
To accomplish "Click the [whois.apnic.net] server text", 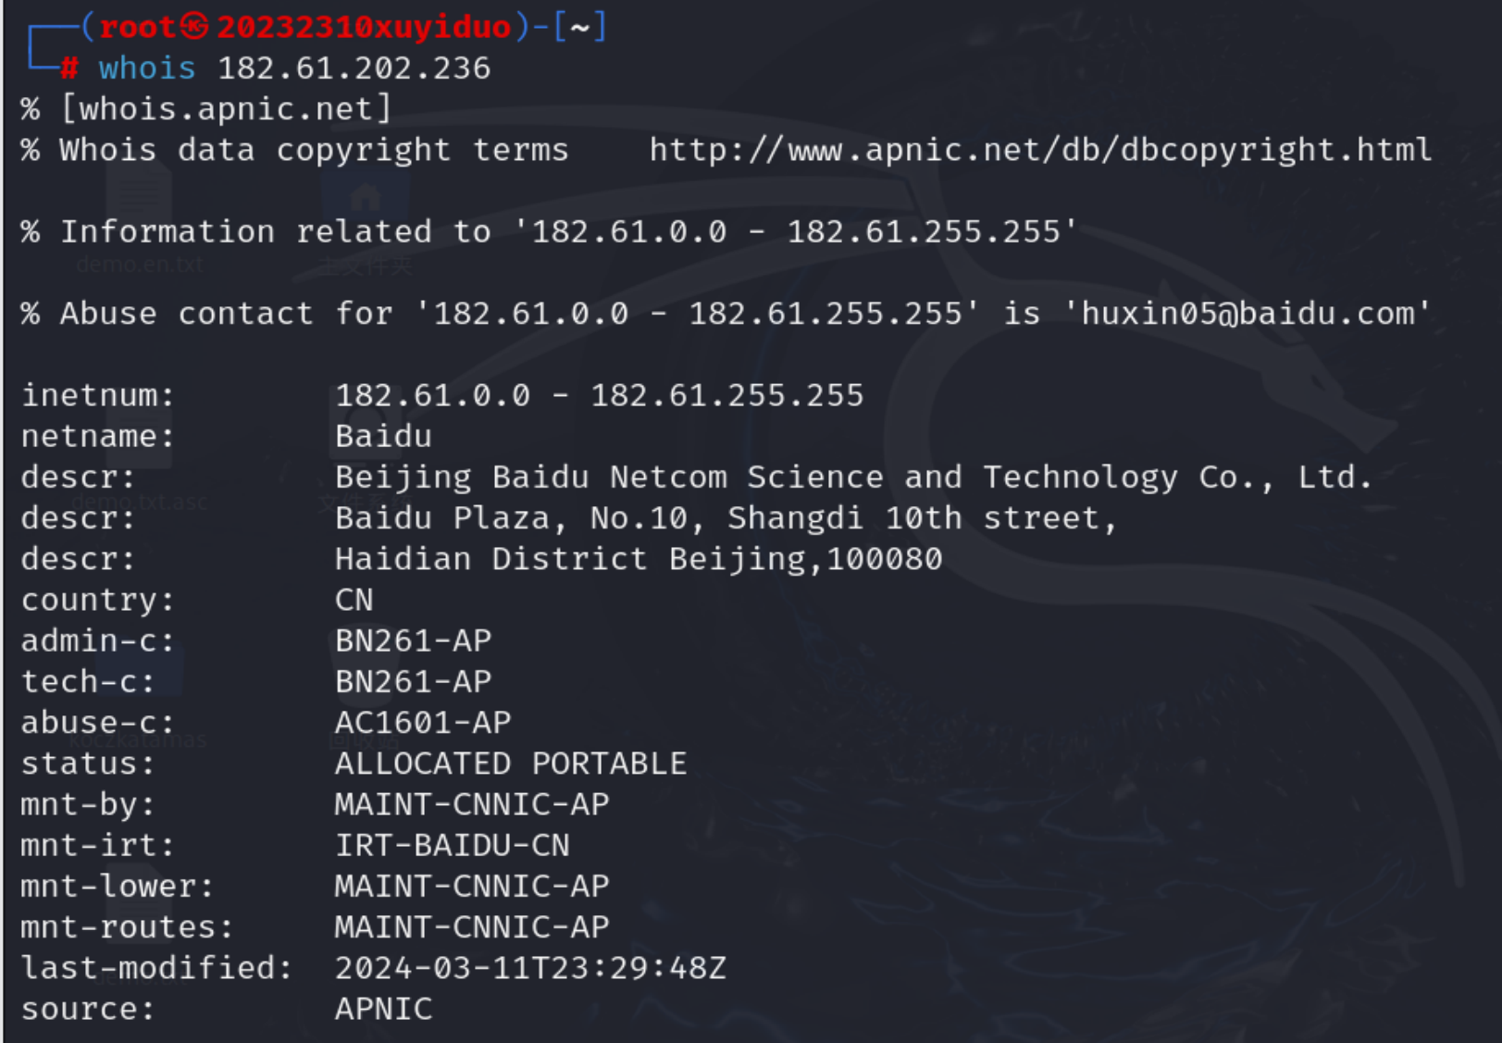I will [226, 109].
